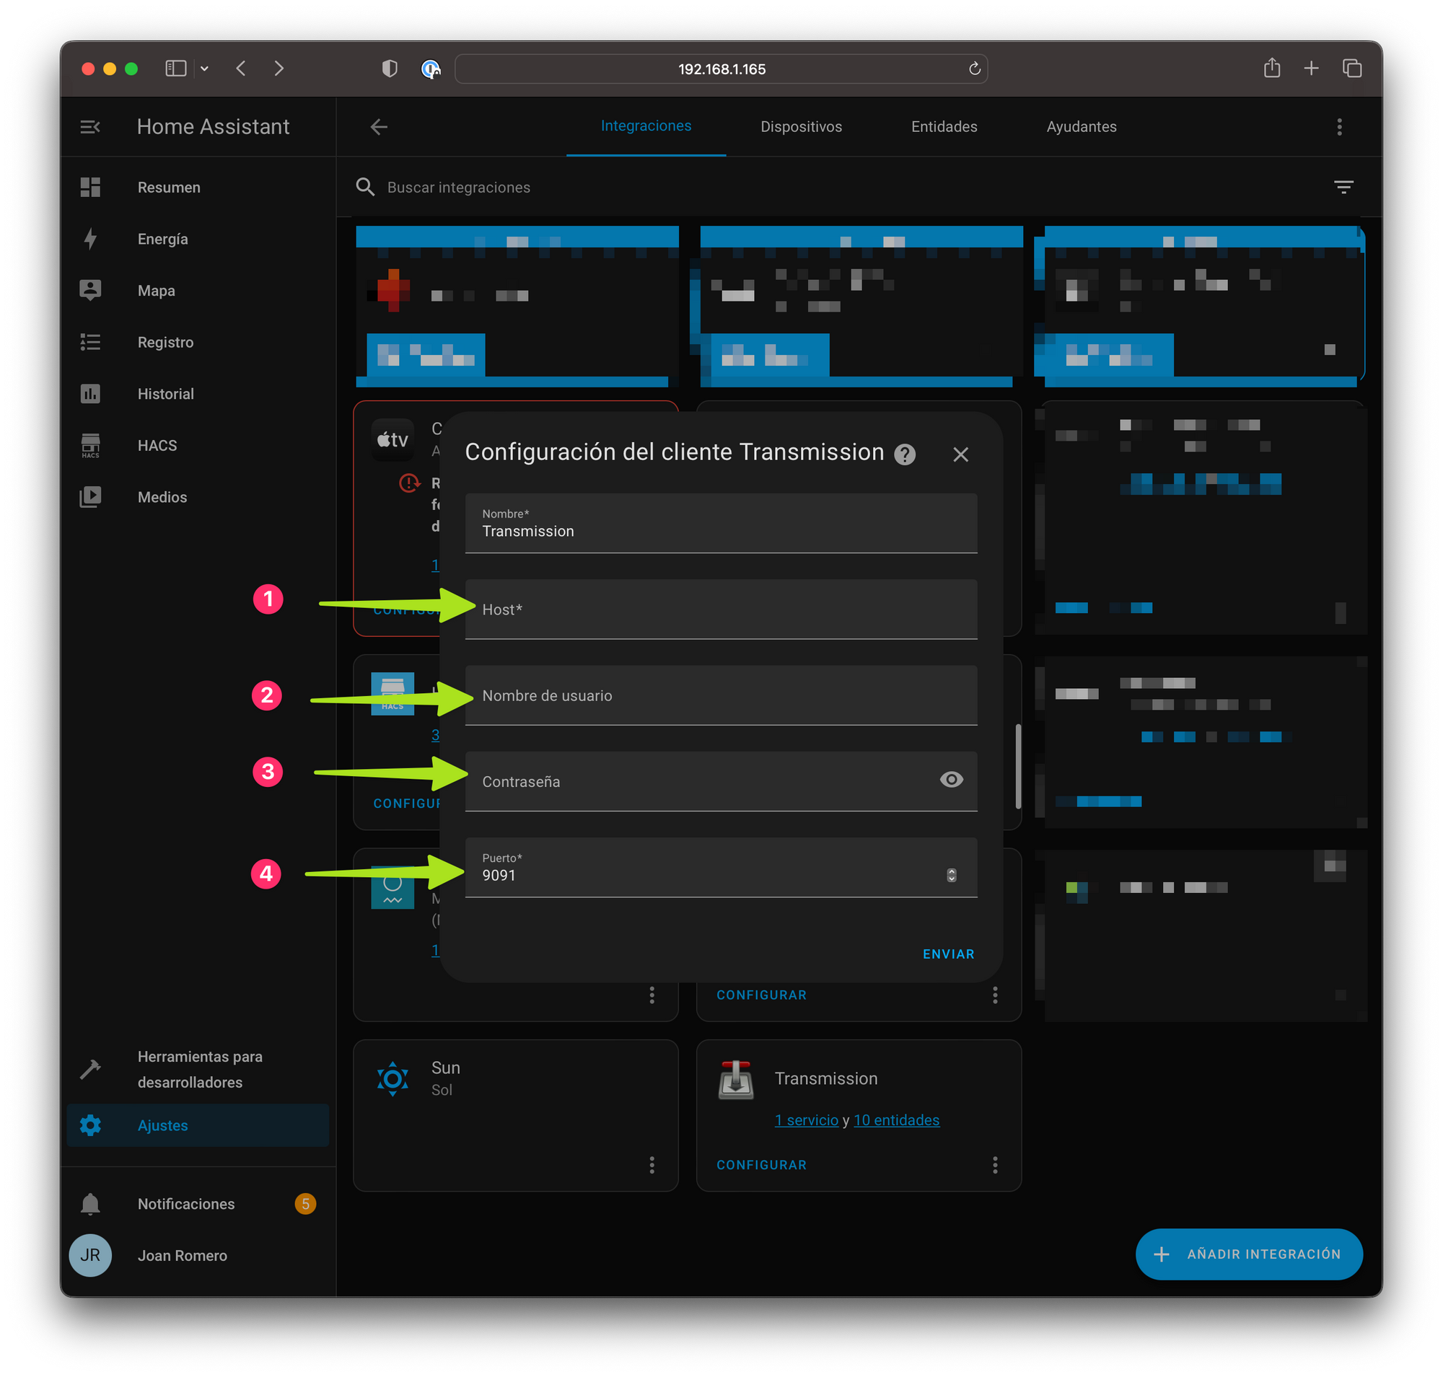Adjust the Puerto number stepper

(951, 875)
